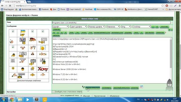
Task: Select the "Обычная" topic status radio
Action: [x=81, y=96]
